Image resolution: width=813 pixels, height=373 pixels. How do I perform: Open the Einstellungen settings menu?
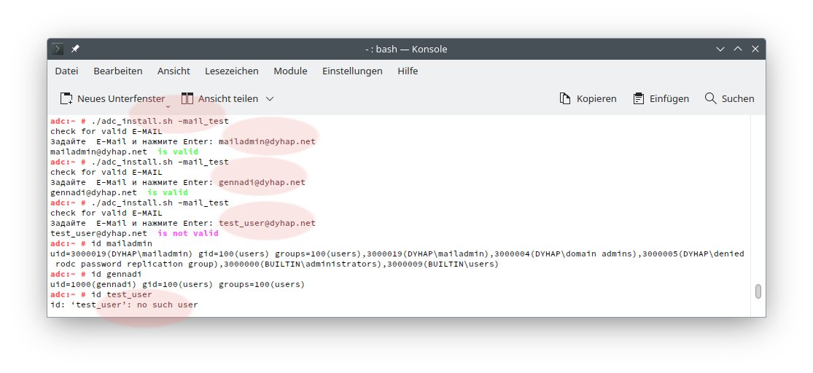(x=352, y=71)
